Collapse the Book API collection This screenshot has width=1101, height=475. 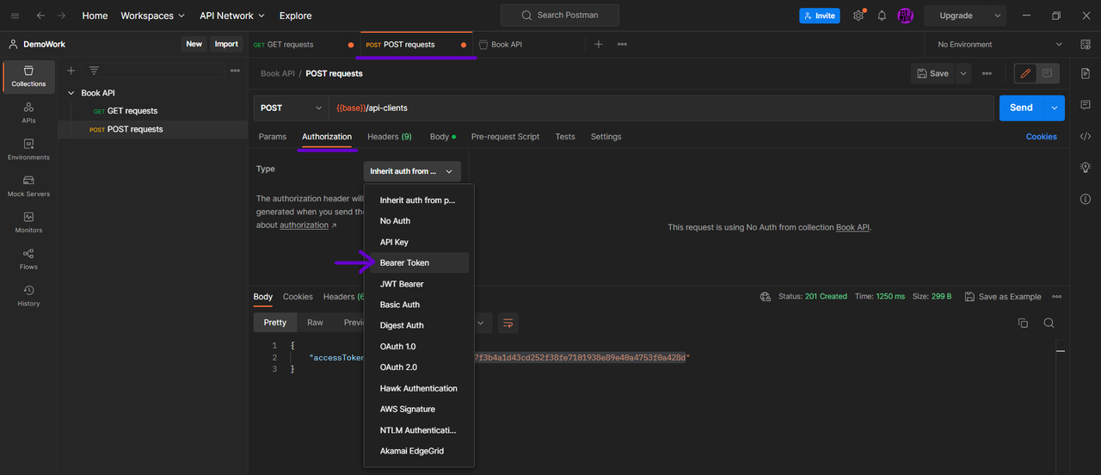71,93
